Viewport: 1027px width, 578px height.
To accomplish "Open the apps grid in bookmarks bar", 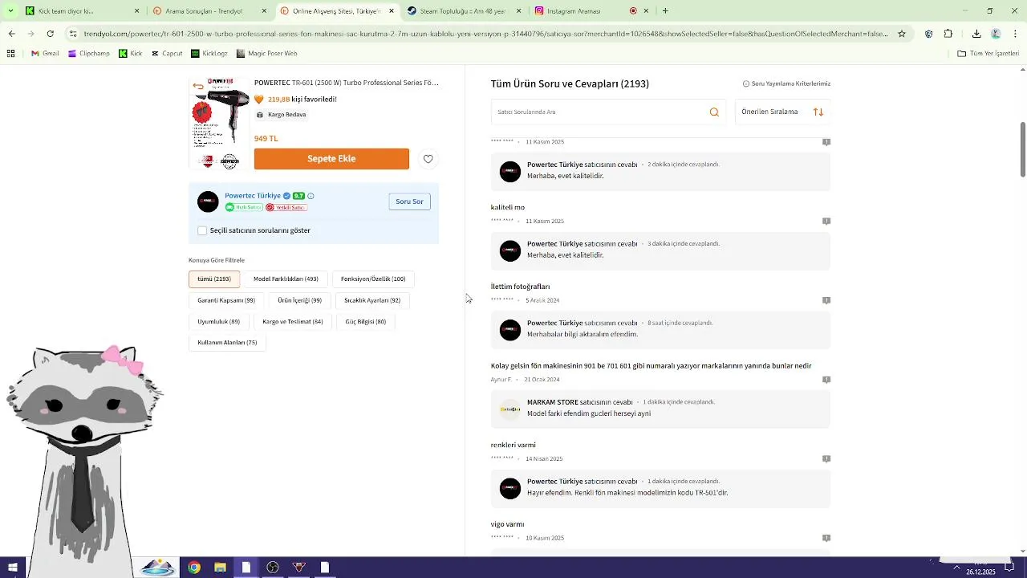I will 10,54.
